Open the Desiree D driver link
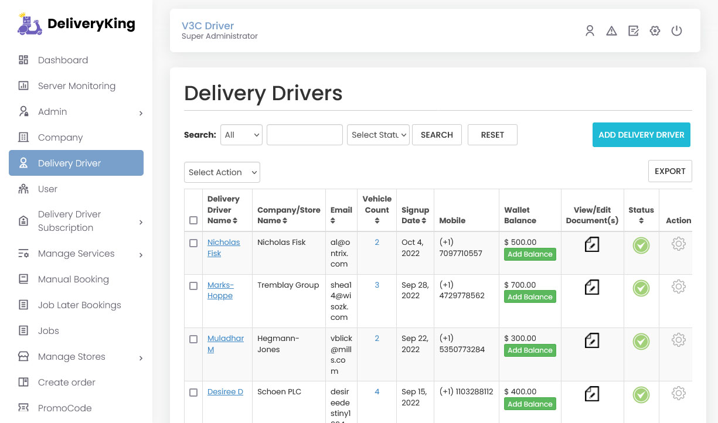 (x=225, y=391)
